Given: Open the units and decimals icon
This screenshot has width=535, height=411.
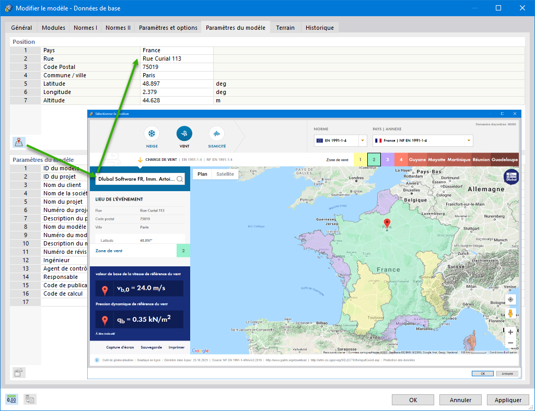Looking at the screenshot, I should 11,399.
